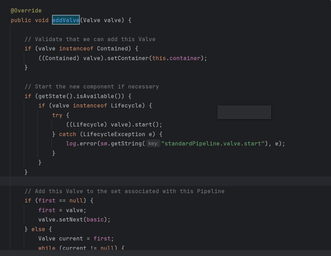The height and width of the screenshot is (256, 331).
Task: Click the "key:" parameter inlay hint
Action: [153, 143]
